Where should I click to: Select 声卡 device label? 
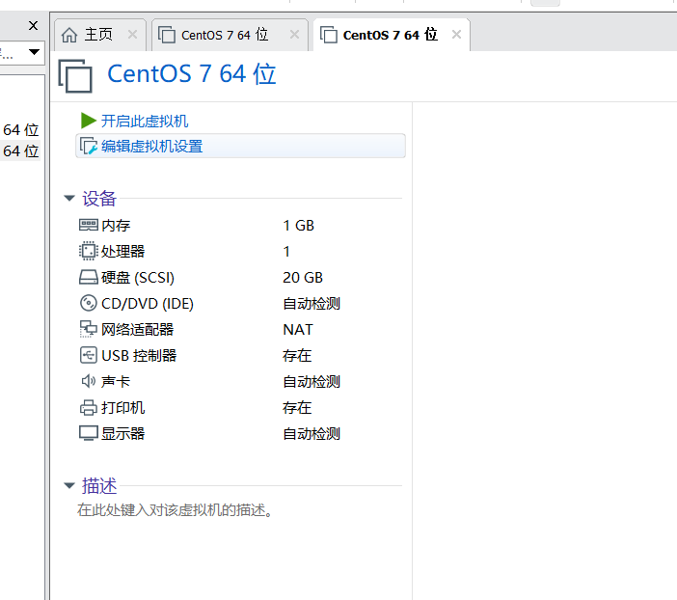pyautogui.click(x=116, y=381)
